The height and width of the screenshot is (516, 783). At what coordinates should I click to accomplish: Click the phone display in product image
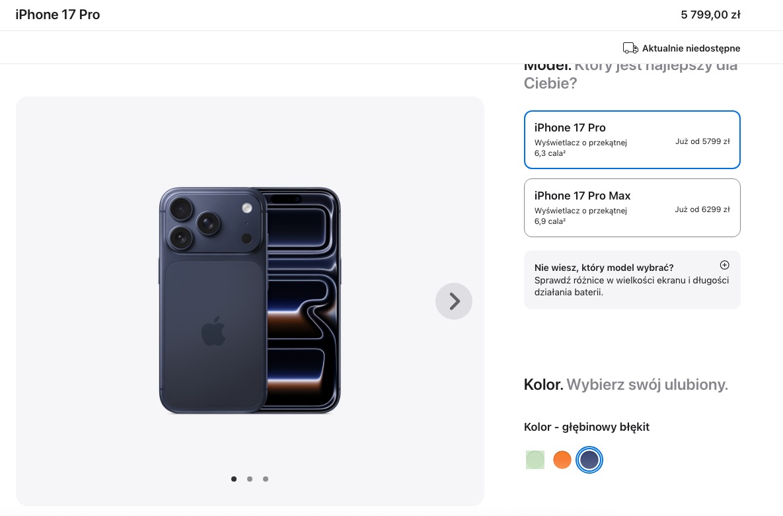coord(303,300)
